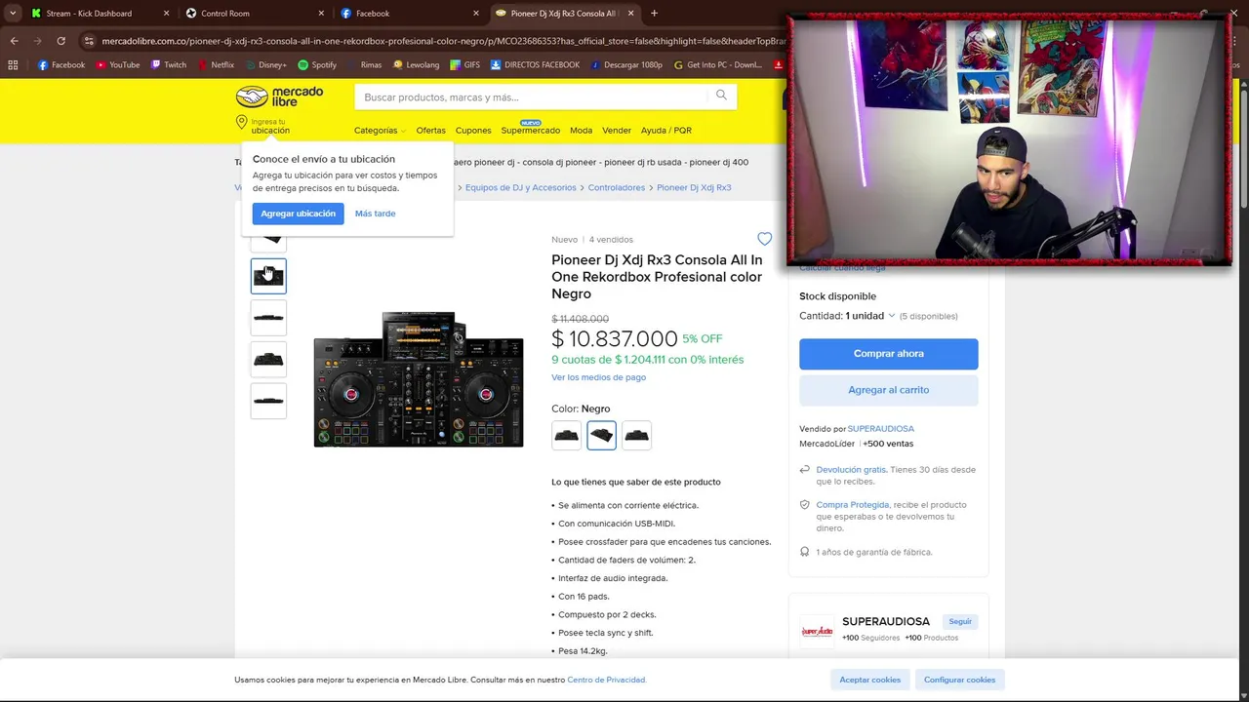Select the third color variant swatch

[x=636, y=436]
